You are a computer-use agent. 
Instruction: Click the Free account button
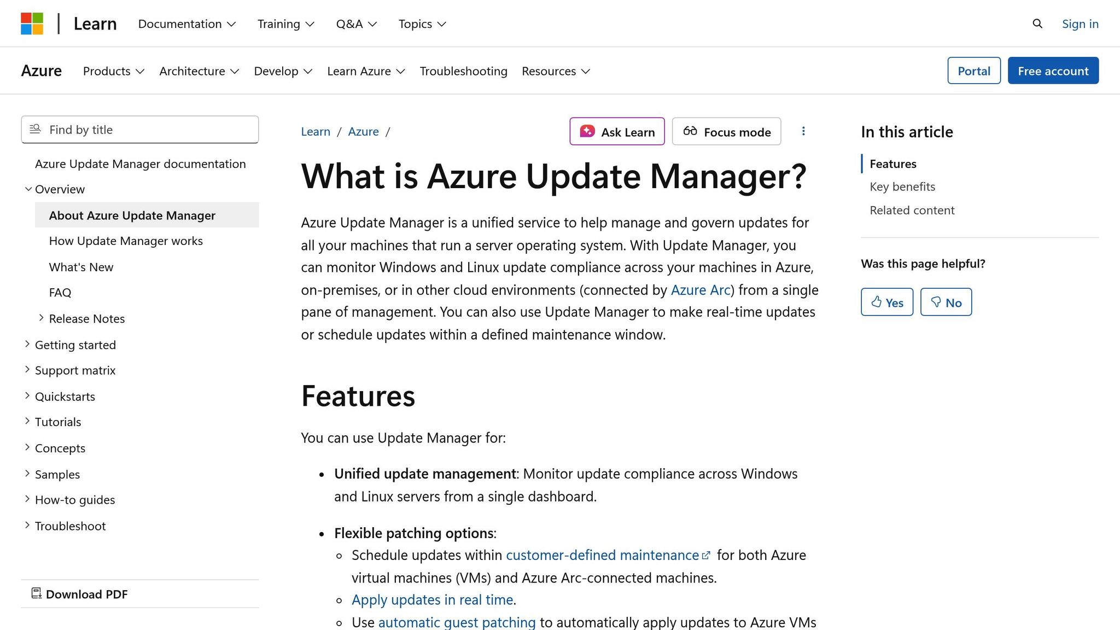pyautogui.click(x=1053, y=71)
